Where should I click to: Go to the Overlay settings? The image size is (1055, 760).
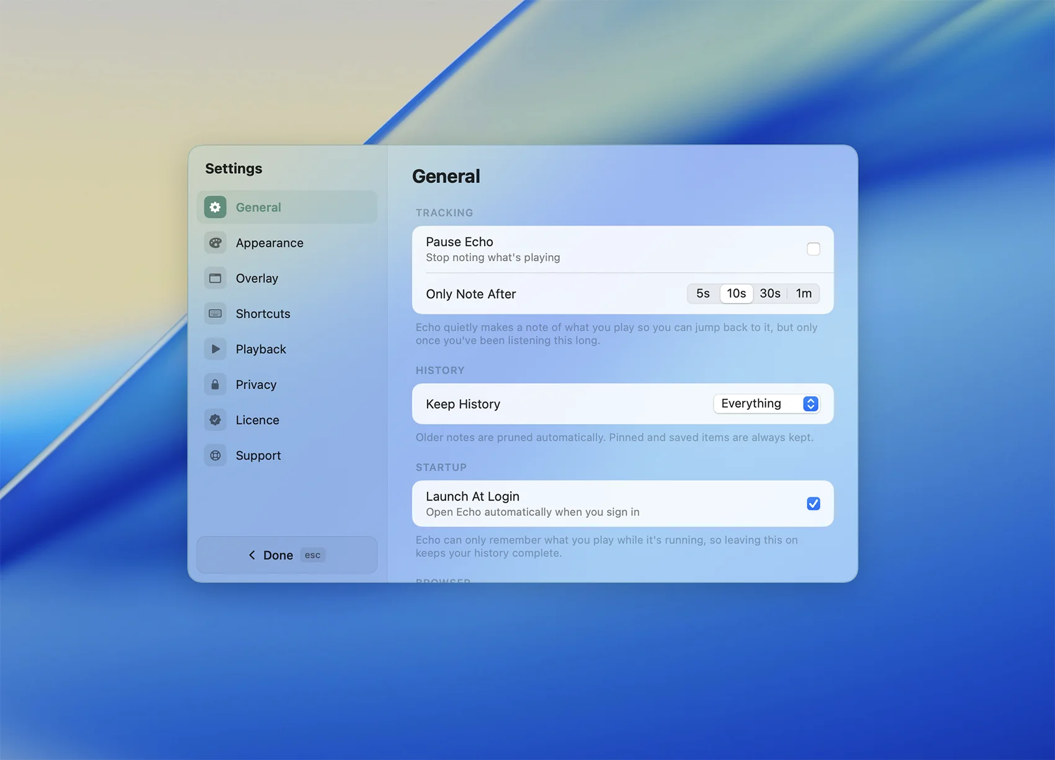click(x=287, y=278)
